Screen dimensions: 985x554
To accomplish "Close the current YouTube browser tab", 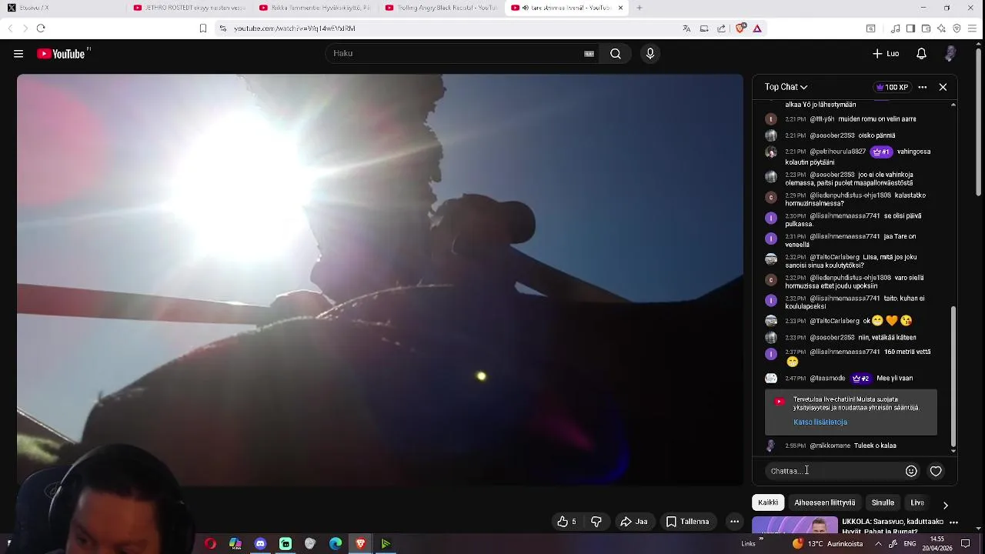I will point(620,8).
